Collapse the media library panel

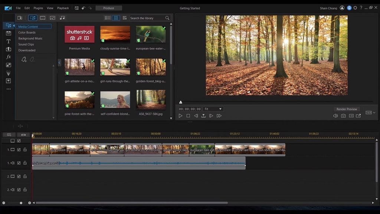point(60,63)
